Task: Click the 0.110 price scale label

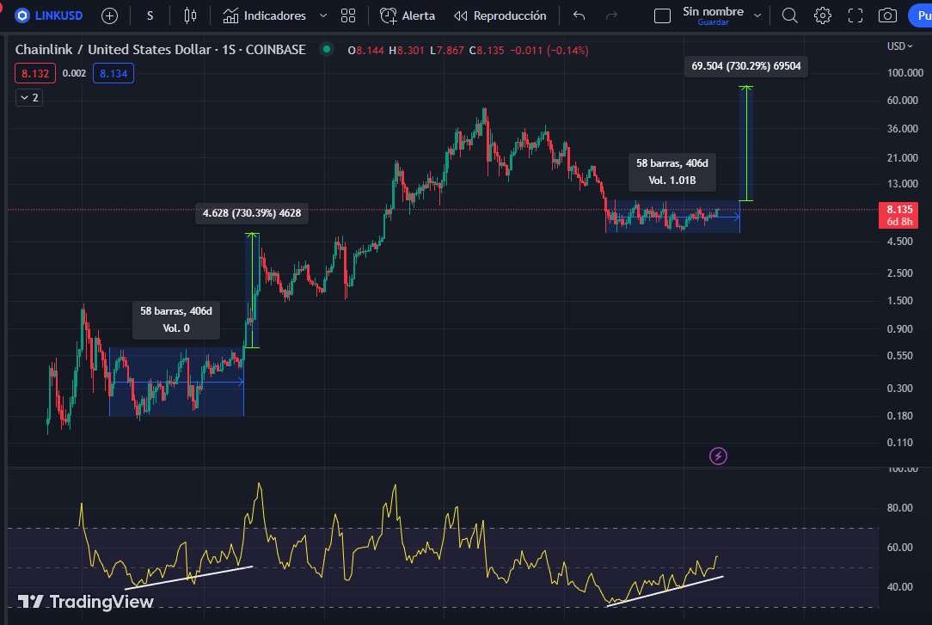Action: pos(899,443)
